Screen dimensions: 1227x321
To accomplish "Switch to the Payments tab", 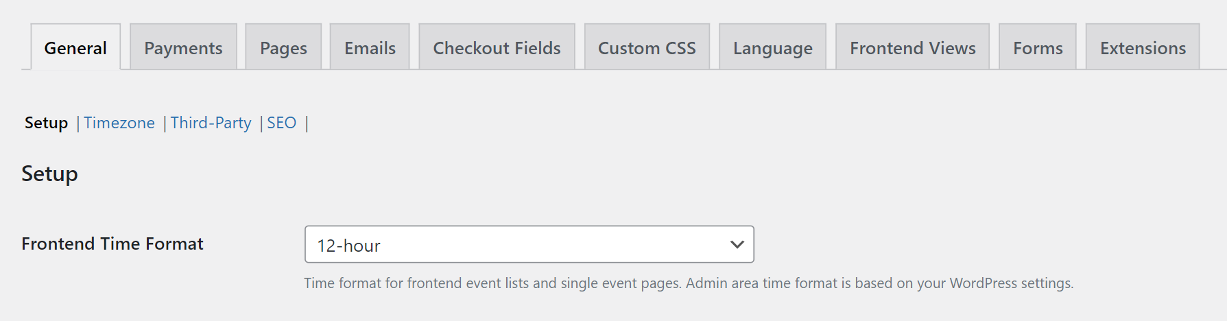I will point(183,48).
